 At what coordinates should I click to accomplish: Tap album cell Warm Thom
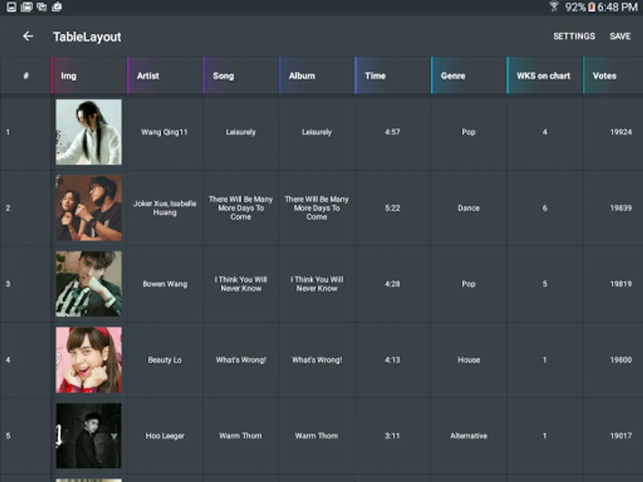(x=317, y=436)
